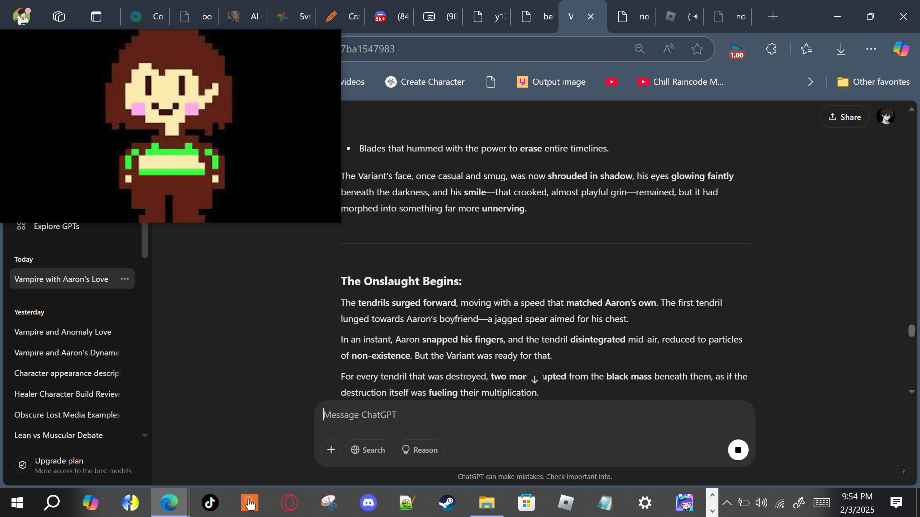This screenshot has width=920, height=517.
Task: Click the chat scrollbar thumb
Action: pos(911,331)
